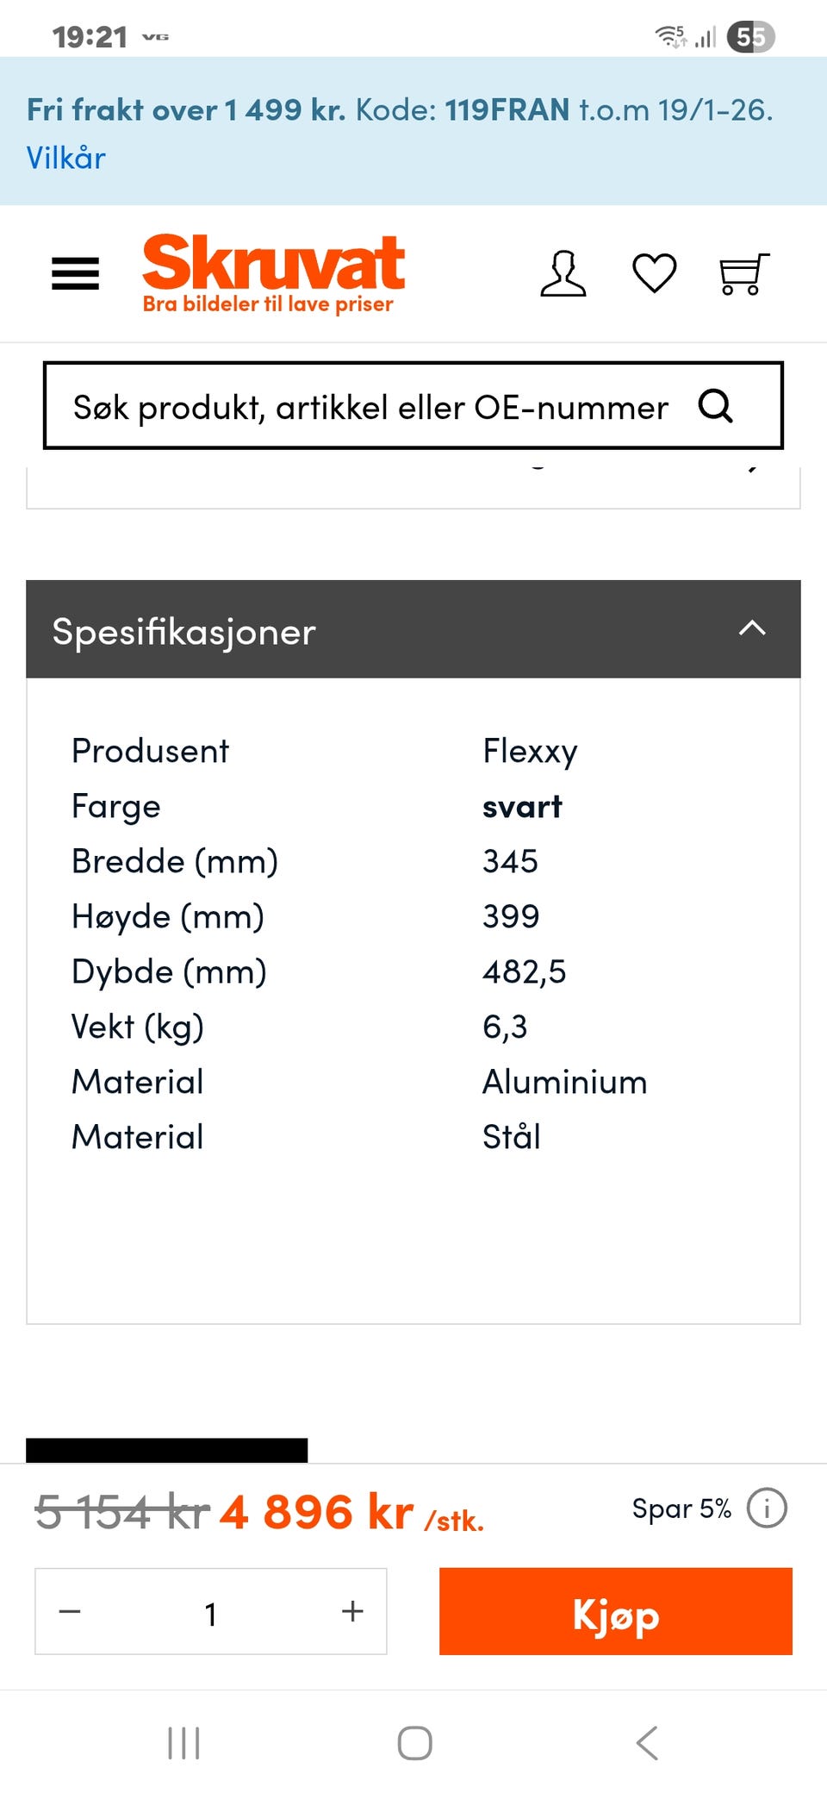Image resolution: width=827 pixels, height=1793 pixels.
Task: Decrease quantity with minus button
Action: (70, 1611)
